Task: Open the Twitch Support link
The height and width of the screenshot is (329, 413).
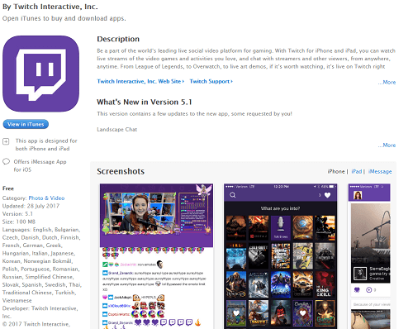Action: click(211, 81)
